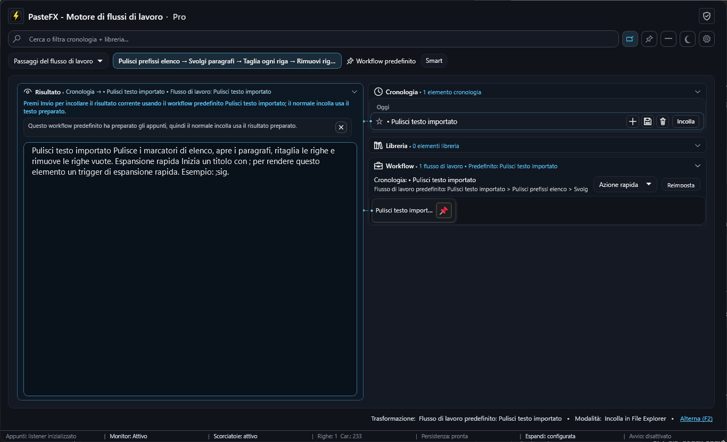Click the red pin on the workflow chip
727x442 pixels.
click(x=444, y=210)
